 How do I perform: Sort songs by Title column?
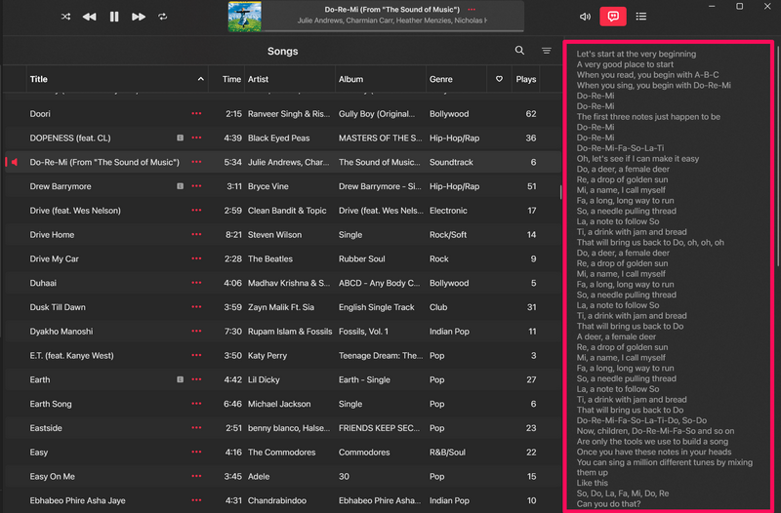(x=39, y=79)
